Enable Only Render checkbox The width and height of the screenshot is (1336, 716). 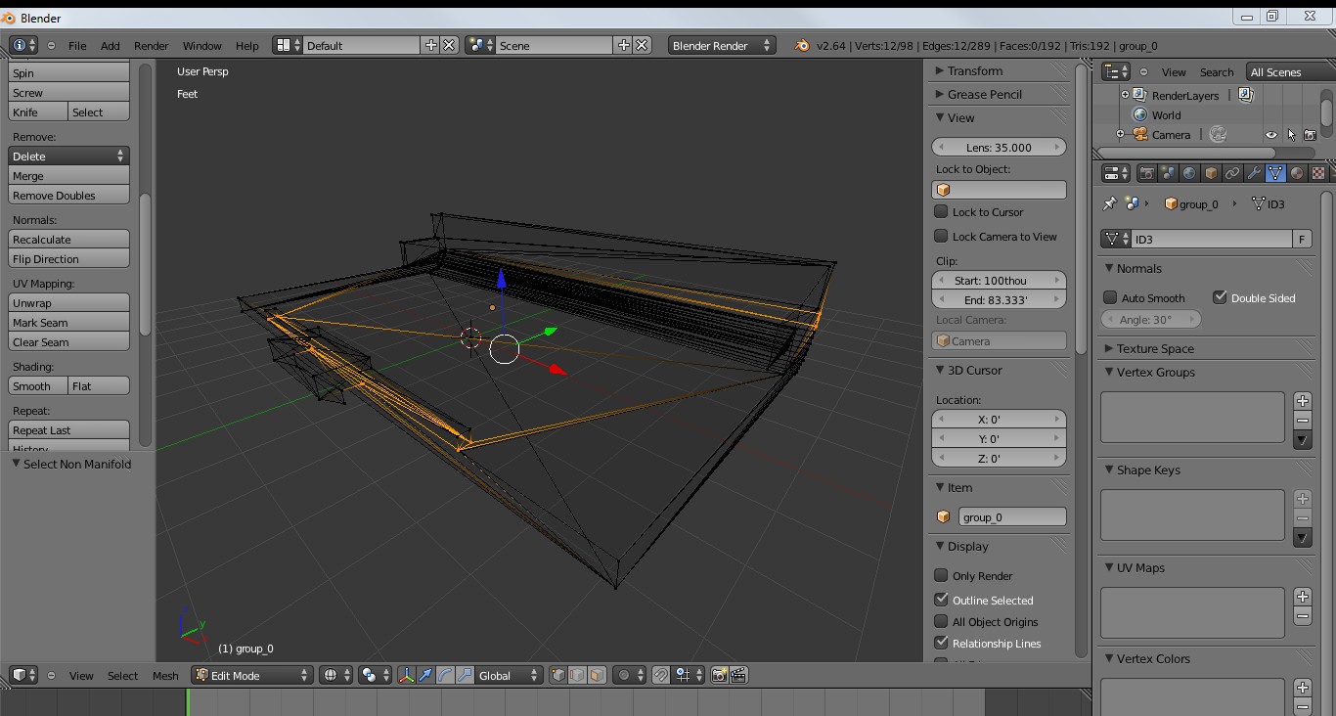point(941,575)
